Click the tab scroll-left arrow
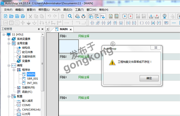The image size is (180, 116). (48, 29)
